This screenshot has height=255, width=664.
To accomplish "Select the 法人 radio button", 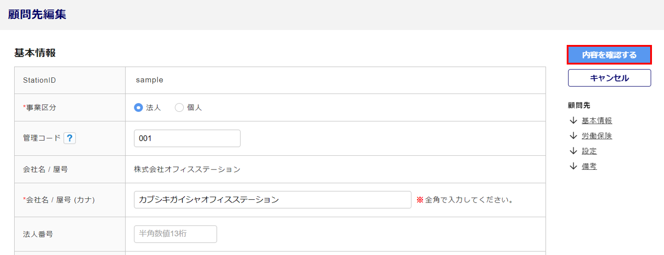I will [138, 108].
